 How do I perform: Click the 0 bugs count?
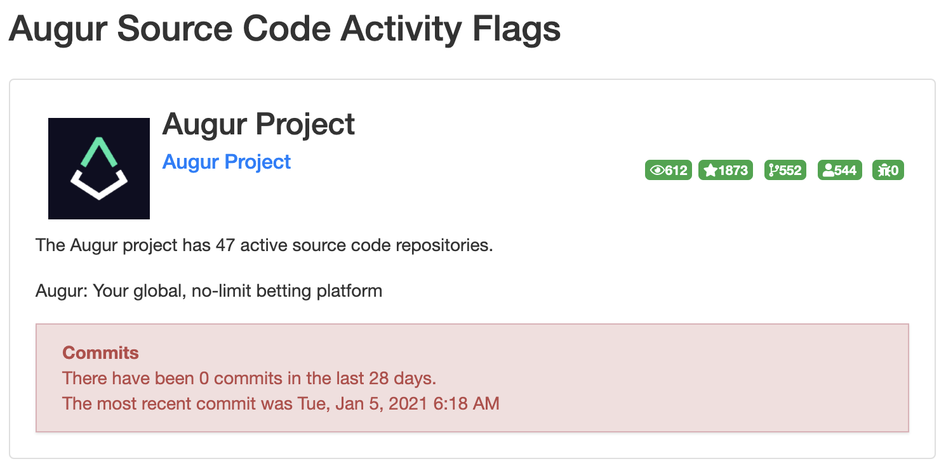895,171
